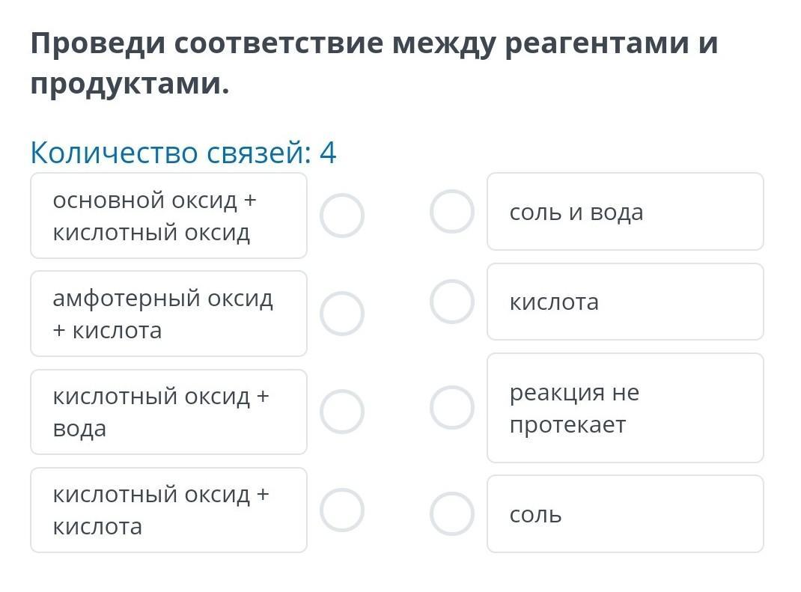Click the 'кислота' product answer card
Screen dimensions: 801x592
[625, 302]
